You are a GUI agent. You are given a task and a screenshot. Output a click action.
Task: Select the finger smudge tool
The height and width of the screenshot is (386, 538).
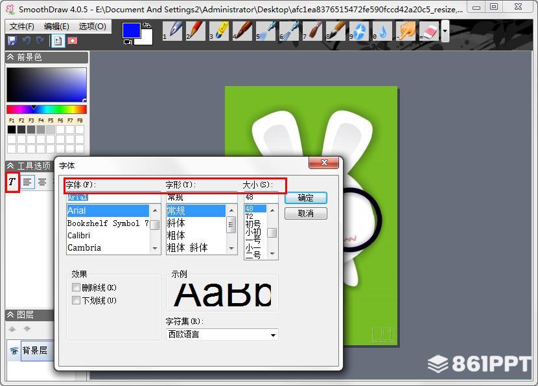tap(406, 31)
